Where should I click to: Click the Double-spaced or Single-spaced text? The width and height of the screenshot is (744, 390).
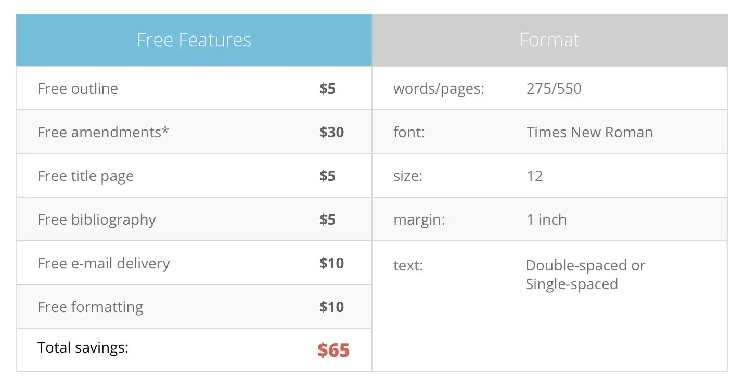tap(585, 275)
